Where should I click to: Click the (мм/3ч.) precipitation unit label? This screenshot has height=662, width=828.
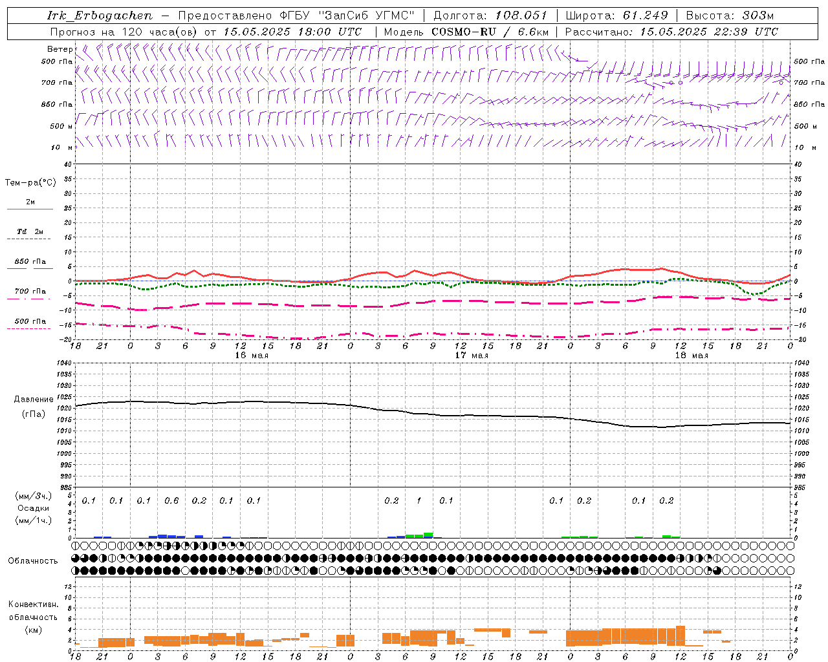(x=34, y=496)
